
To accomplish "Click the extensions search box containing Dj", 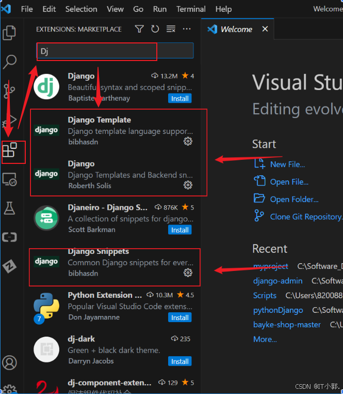I will [x=115, y=51].
